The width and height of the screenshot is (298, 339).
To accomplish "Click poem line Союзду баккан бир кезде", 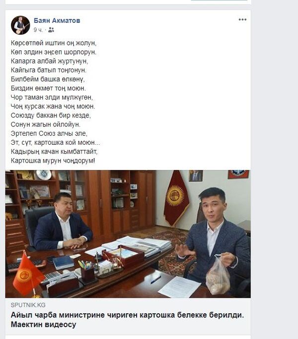I will coord(51,115).
